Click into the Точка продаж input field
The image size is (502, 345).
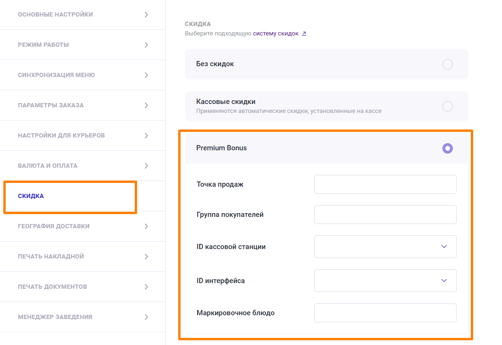[385, 184]
